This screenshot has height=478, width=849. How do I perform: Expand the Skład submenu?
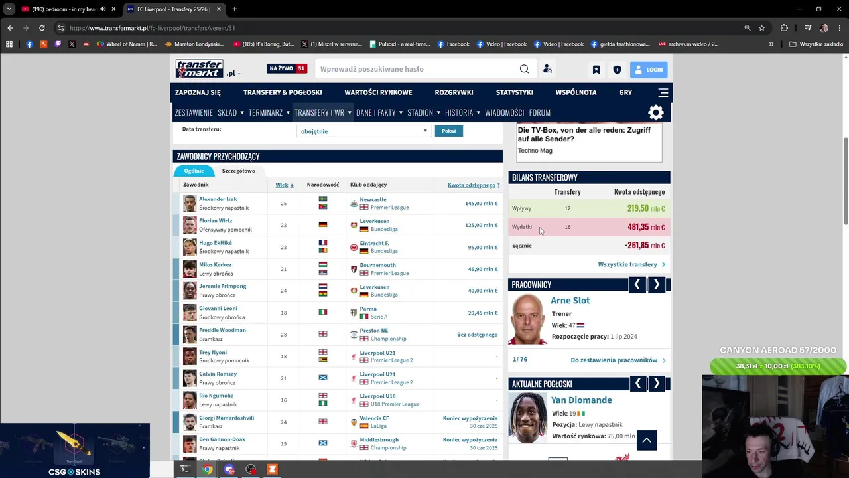pyautogui.click(x=241, y=112)
